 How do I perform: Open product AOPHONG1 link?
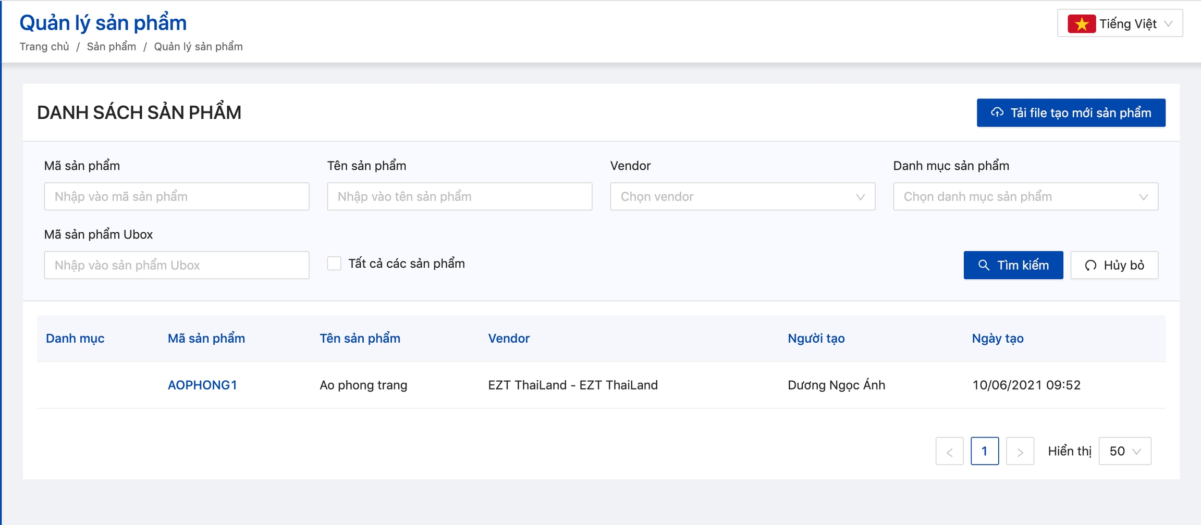coord(202,385)
